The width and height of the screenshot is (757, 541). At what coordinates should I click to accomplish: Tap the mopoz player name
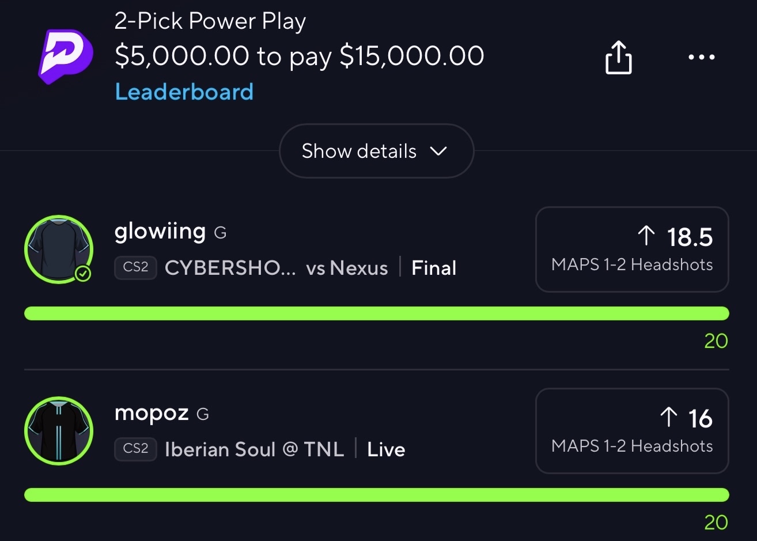click(x=152, y=413)
